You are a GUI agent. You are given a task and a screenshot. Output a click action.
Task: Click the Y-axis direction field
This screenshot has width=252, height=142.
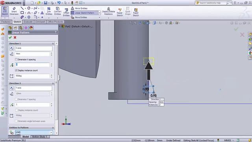click(x=33, y=88)
